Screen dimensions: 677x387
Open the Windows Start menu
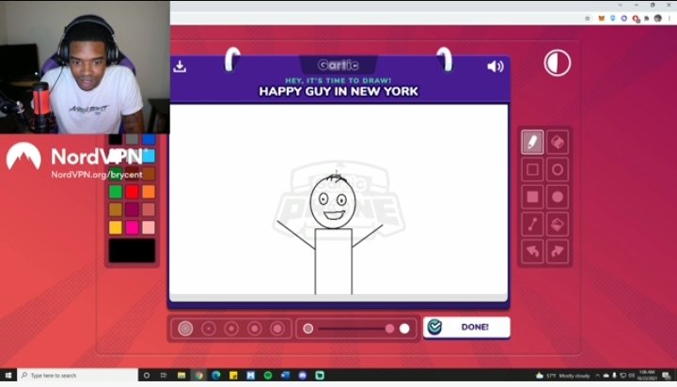8,376
